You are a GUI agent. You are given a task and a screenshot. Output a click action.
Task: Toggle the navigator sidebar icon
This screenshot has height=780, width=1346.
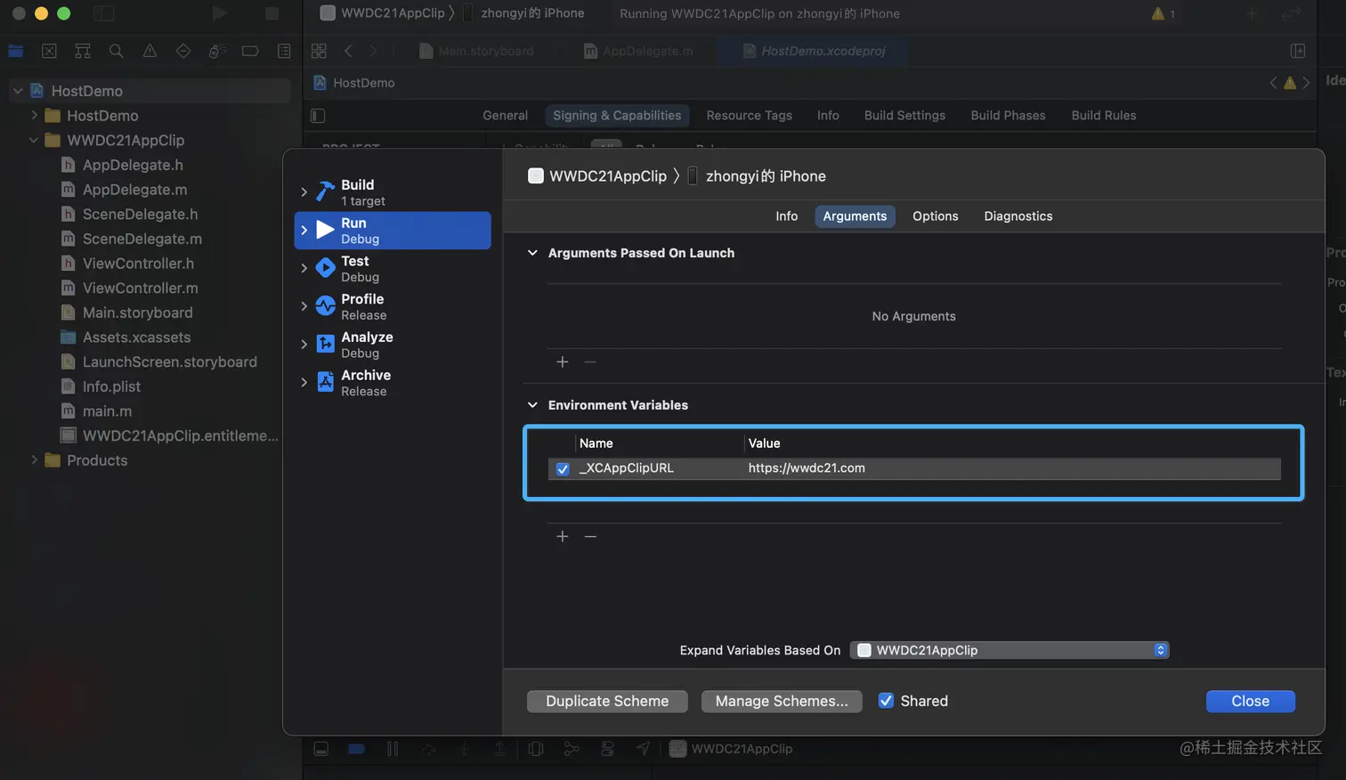coord(104,13)
